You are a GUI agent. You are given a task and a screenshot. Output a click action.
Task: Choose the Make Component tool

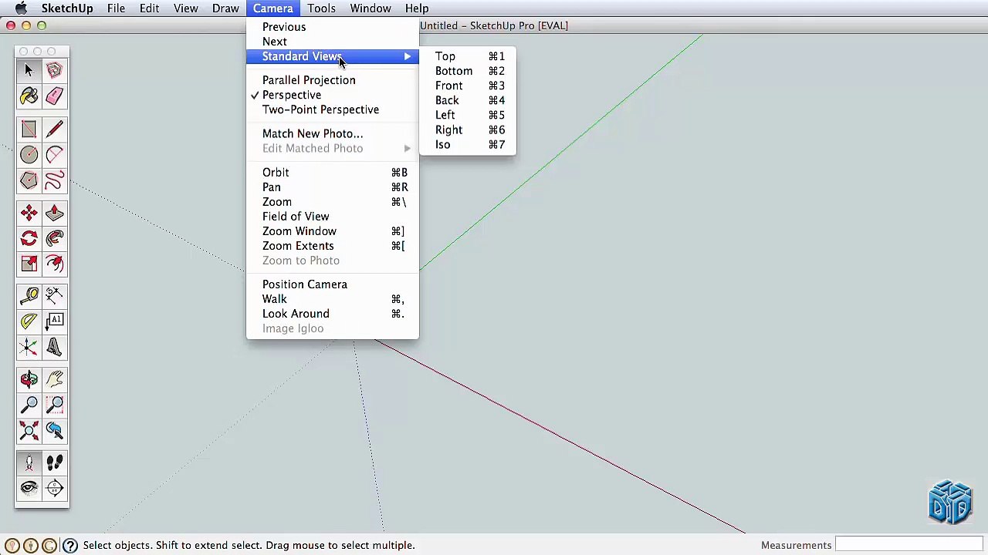coord(54,71)
